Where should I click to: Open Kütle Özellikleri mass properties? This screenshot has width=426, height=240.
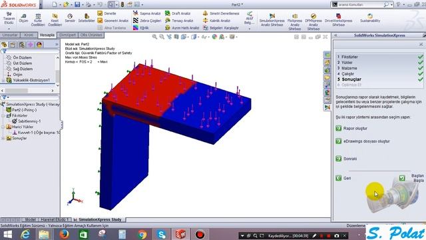pyautogui.click(x=38, y=20)
